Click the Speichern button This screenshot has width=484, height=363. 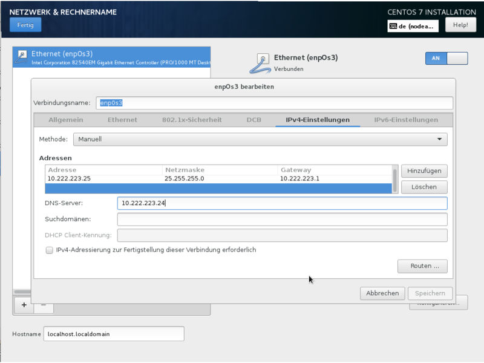pyautogui.click(x=430, y=293)
